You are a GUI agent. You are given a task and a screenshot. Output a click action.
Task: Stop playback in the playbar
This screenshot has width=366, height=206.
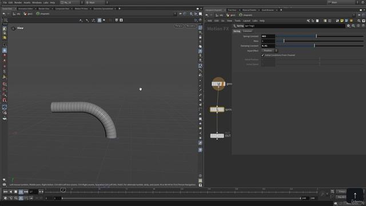15,192
